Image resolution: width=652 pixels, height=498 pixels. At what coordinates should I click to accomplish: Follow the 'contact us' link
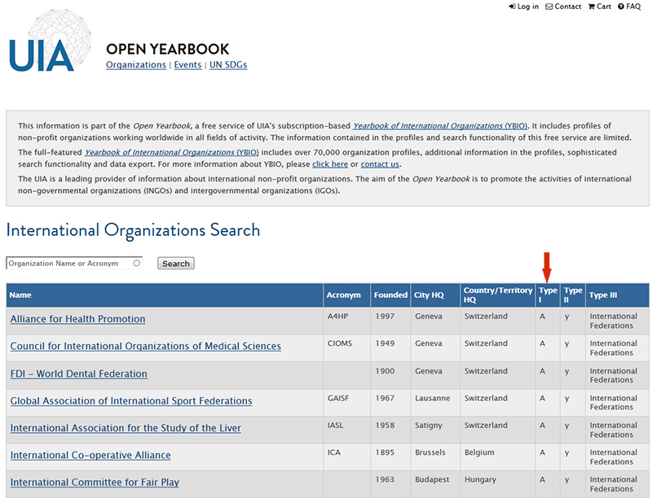pos(380,164)
